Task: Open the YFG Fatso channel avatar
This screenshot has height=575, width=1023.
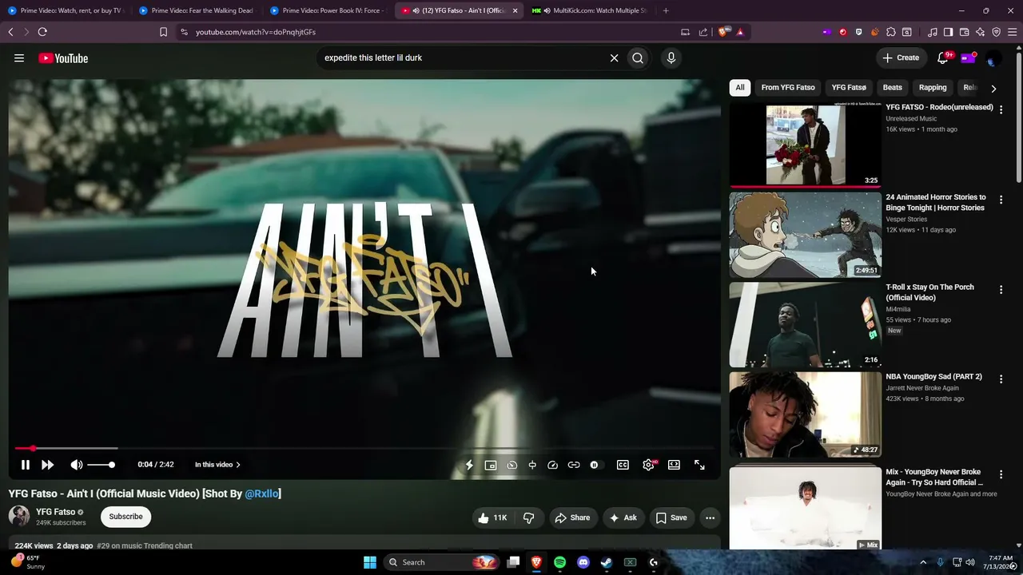Action: point(19,516)
